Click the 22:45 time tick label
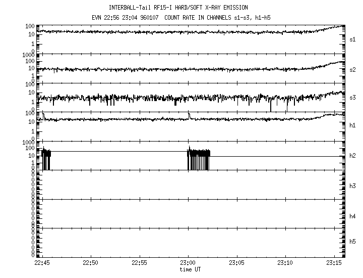 (42, 263)
